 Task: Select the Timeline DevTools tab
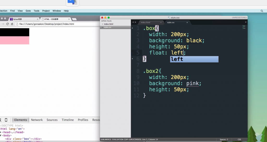[68, 120]
